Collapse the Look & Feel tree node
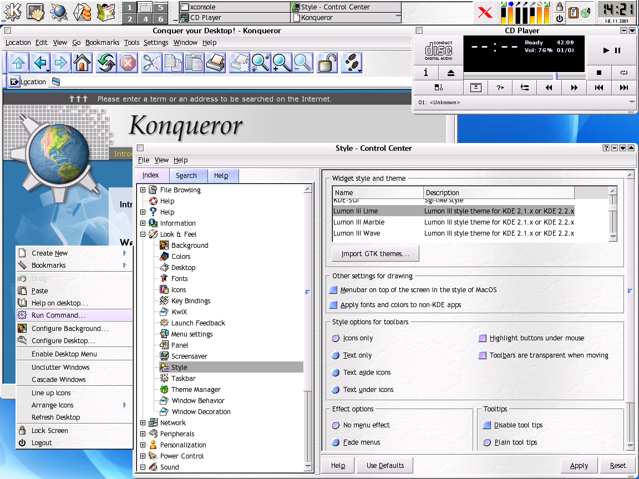The height and width of the screenshot is (479, 639). pyautogui.click(x=143, y=234)
